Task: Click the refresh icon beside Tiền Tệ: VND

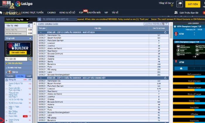Action: [x=29, y=26]
